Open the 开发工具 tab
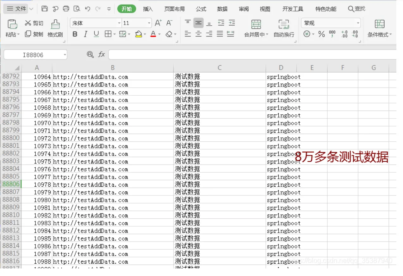The height and width of the screenshot is (276, 403). pyautogui.click(x=293, y=9)
